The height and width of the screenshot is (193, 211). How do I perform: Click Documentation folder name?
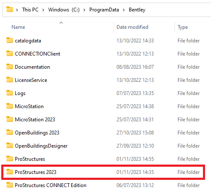tap(32, 67)
